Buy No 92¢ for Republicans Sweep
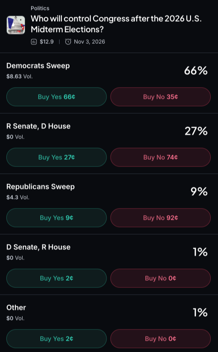The image size is (218, 352). pos(161,218)
